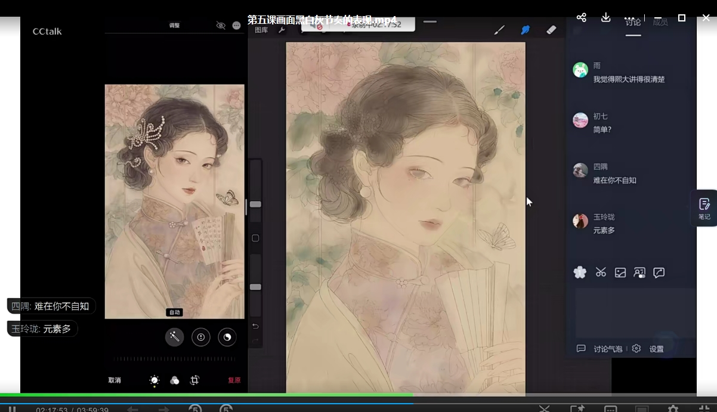Click the upper brush size slider handle
Image resolution: width=717 pixels, height=412 pixels.
(x=255, y=204)
